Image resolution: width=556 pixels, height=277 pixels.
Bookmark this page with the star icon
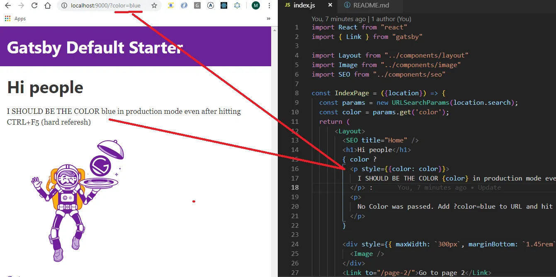(x=154, y=6)
